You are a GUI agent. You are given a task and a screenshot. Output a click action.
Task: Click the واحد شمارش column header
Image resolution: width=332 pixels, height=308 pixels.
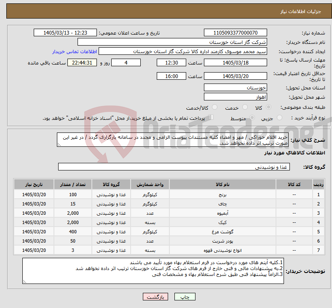tap(150, 184)
